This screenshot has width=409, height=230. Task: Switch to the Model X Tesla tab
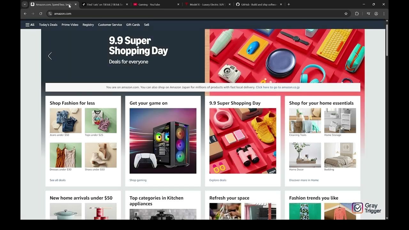[x=208, y=4]
